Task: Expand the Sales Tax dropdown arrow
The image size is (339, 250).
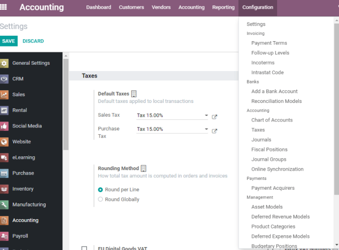Action: tap(206, 115)
